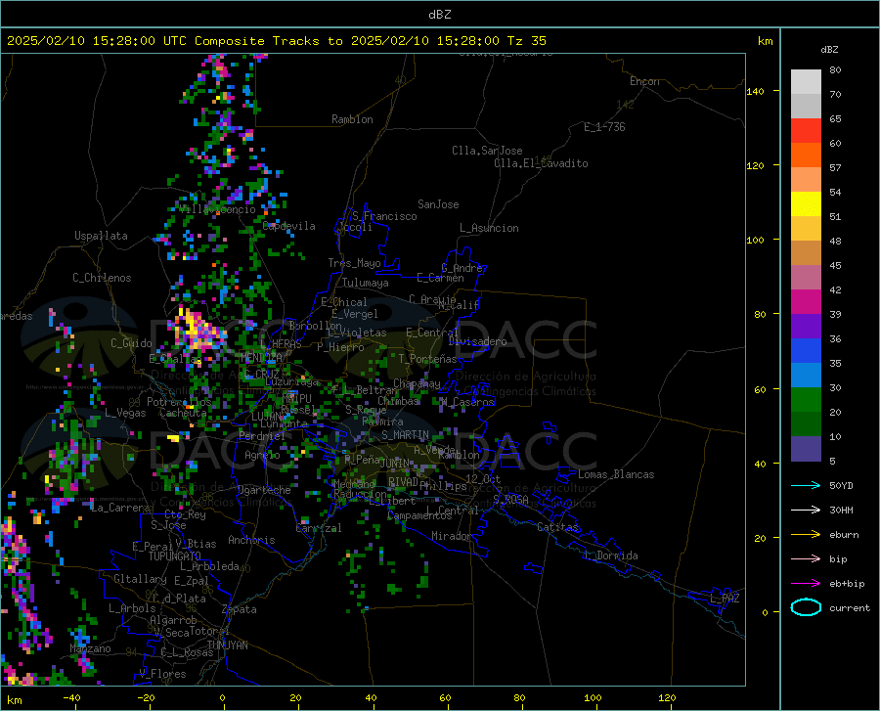
Task: Click the 'Encon' map label
Action: 644,81
